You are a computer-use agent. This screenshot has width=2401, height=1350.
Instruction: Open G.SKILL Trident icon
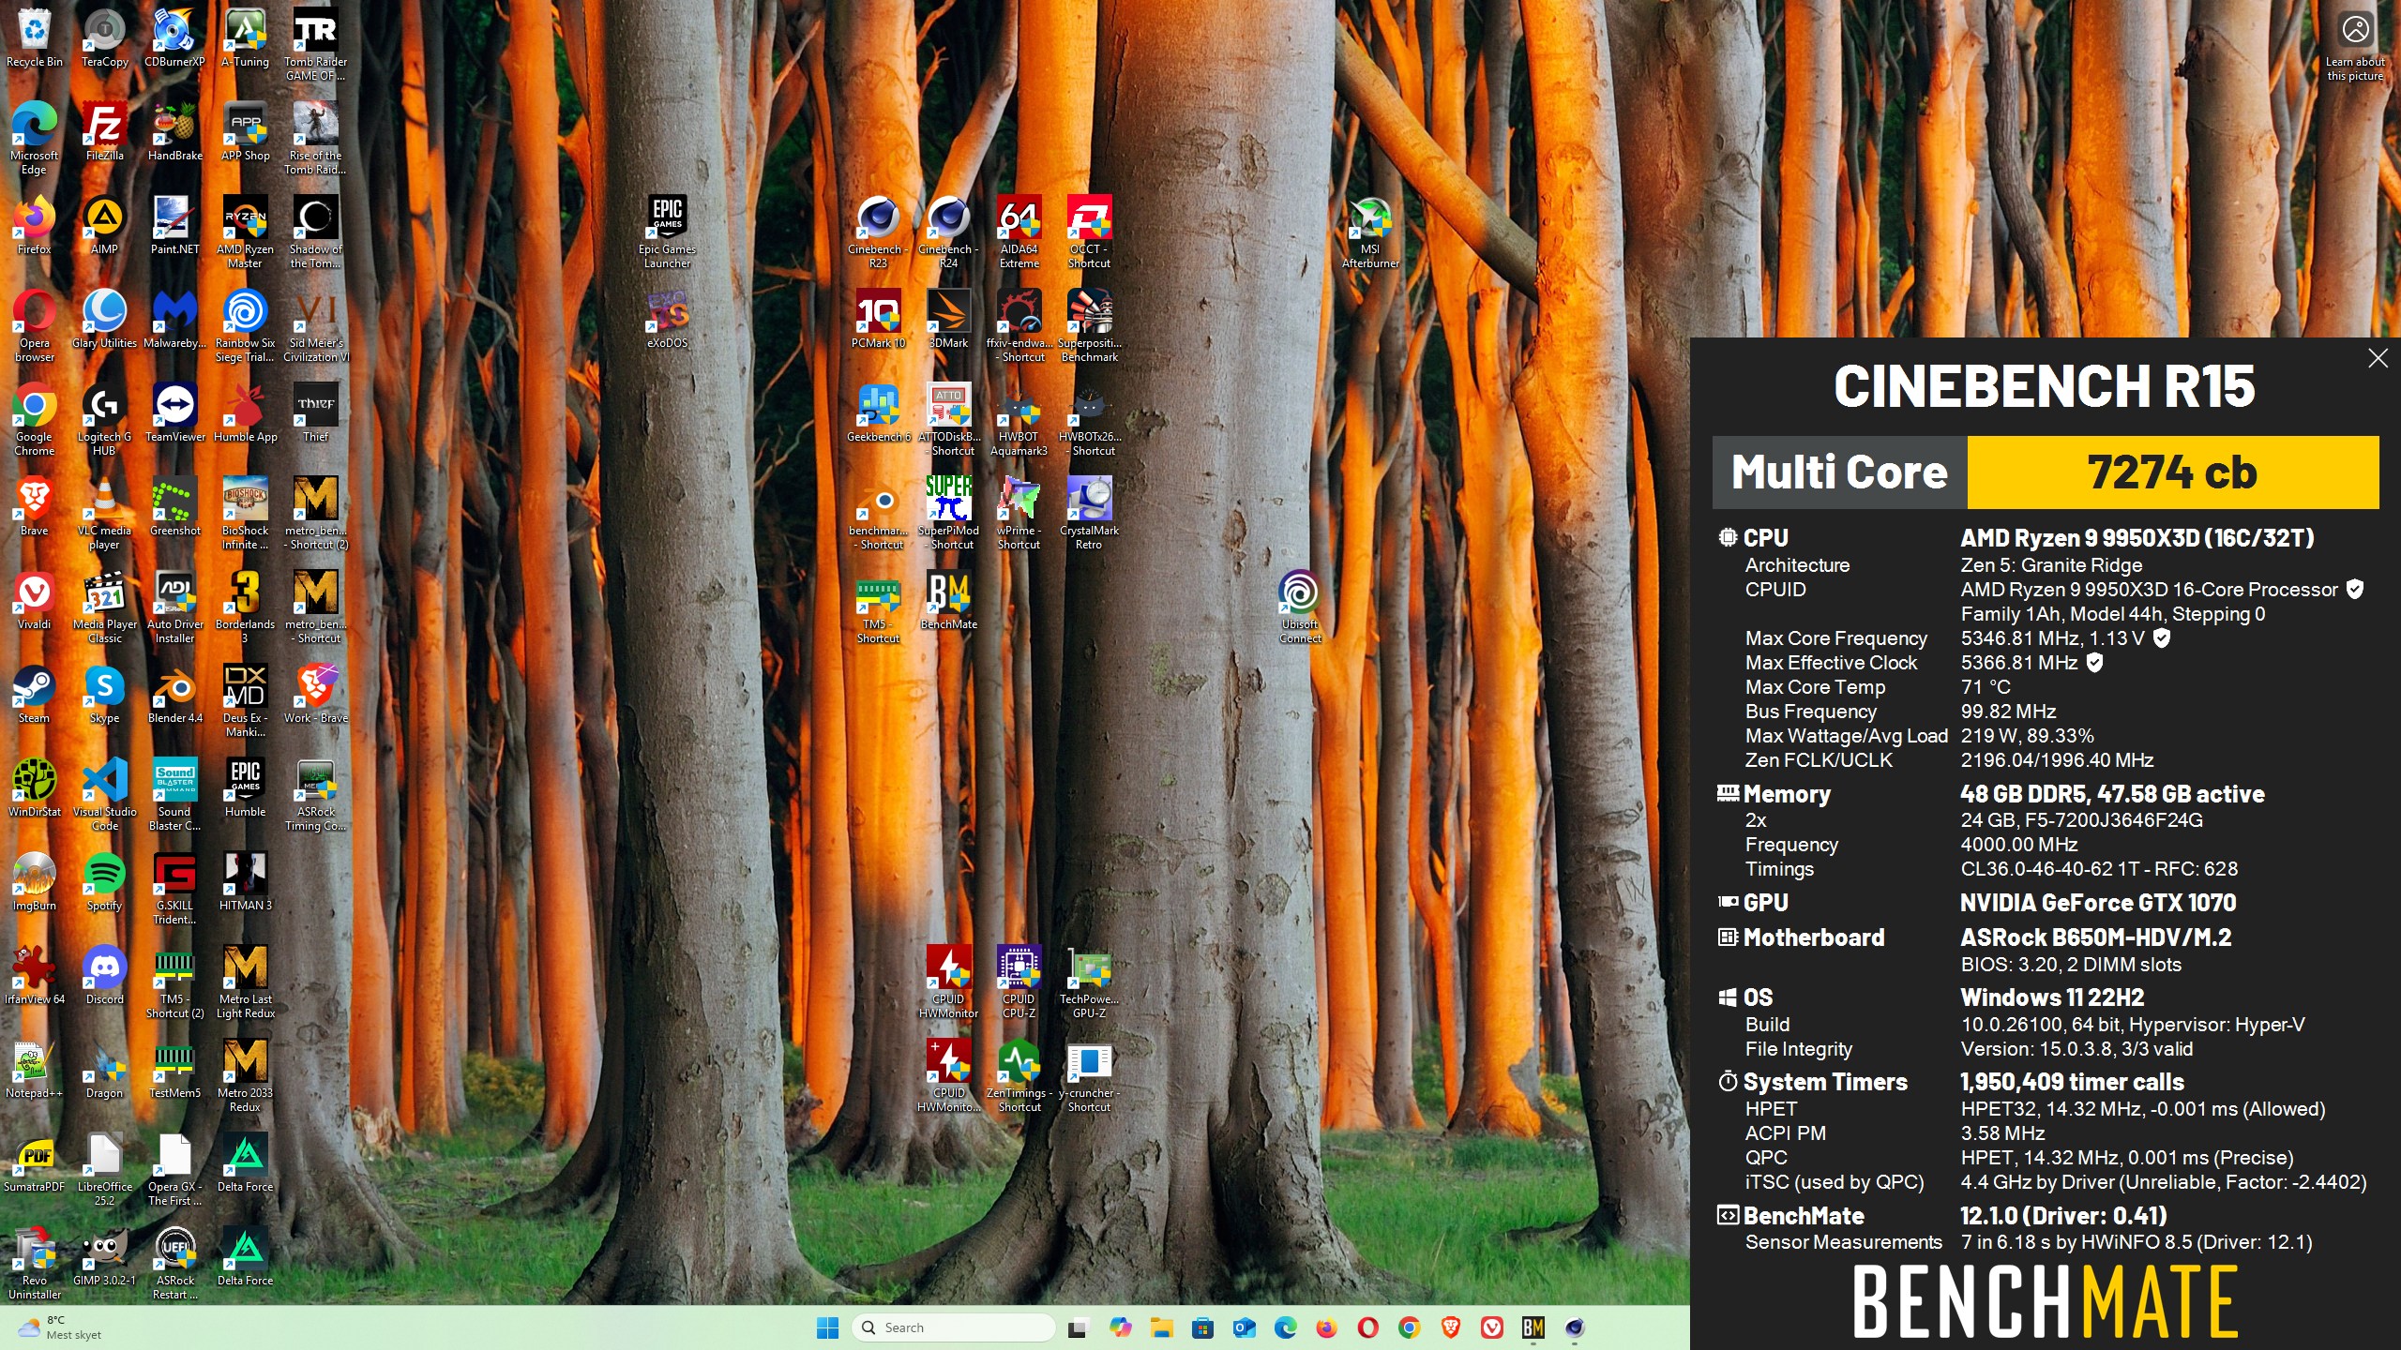(x=174, y=888)
